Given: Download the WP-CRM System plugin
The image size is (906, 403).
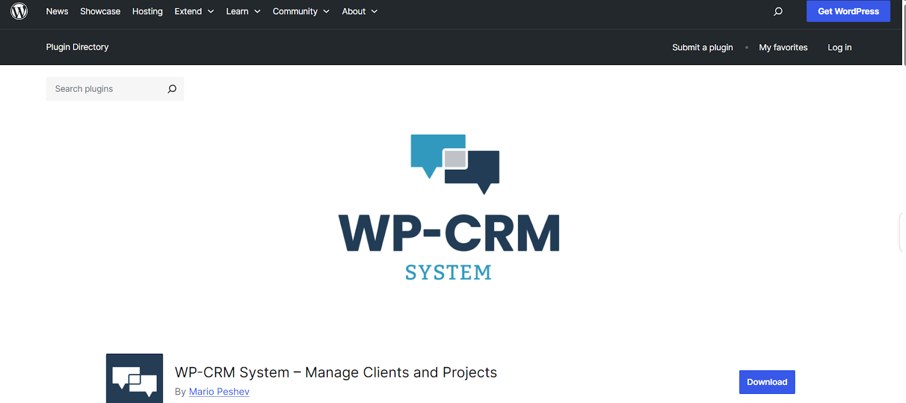Looking at the screenshot, I should point(767,382).
